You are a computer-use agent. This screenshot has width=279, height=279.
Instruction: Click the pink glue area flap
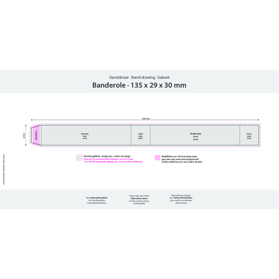point(37,135)
